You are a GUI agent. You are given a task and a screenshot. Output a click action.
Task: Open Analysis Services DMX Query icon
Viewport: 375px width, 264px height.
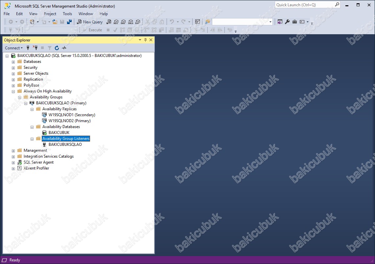pos(123,22)
